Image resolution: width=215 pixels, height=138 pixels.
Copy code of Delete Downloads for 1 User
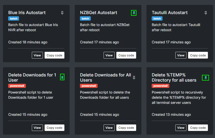(54, 128)
